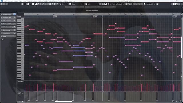Click the Quantisierung section icon
The image size is (183, 103).
point(15,30)
